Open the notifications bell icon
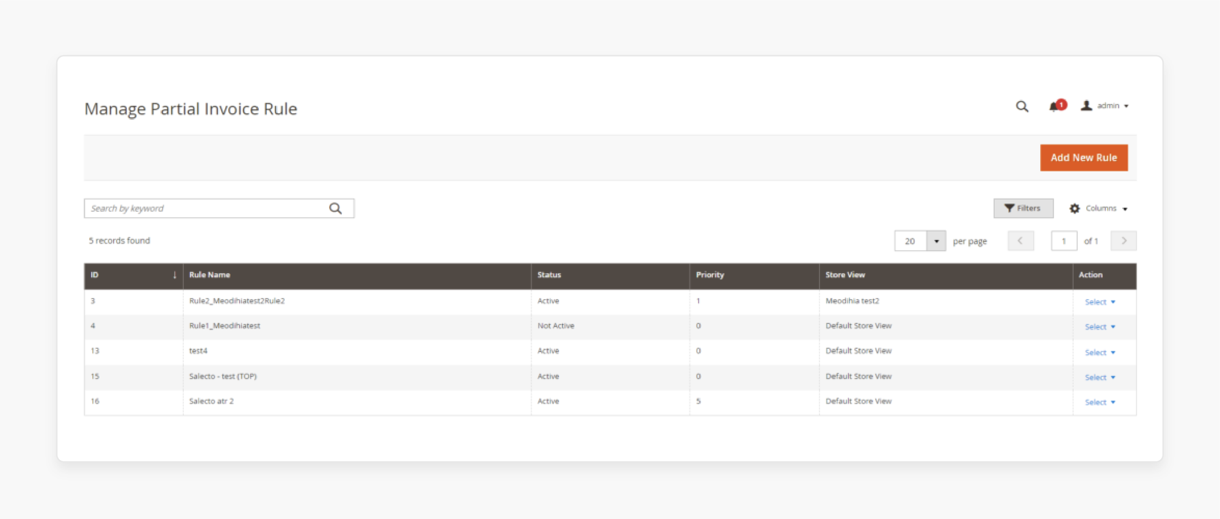 [x=1057, y=106]
